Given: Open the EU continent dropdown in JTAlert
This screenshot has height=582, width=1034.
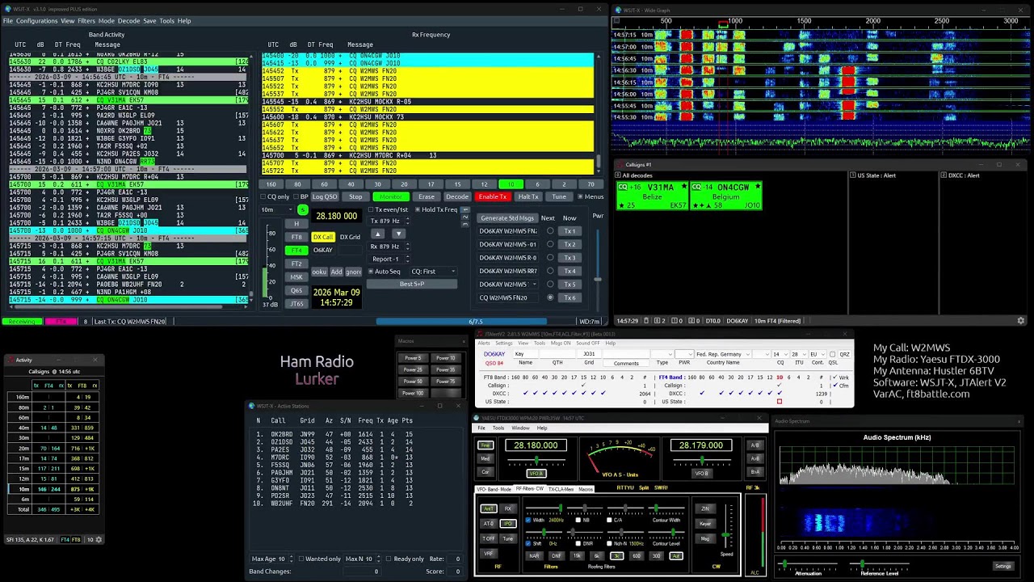Looking at the screenshot, I should (x=818, y=354).
